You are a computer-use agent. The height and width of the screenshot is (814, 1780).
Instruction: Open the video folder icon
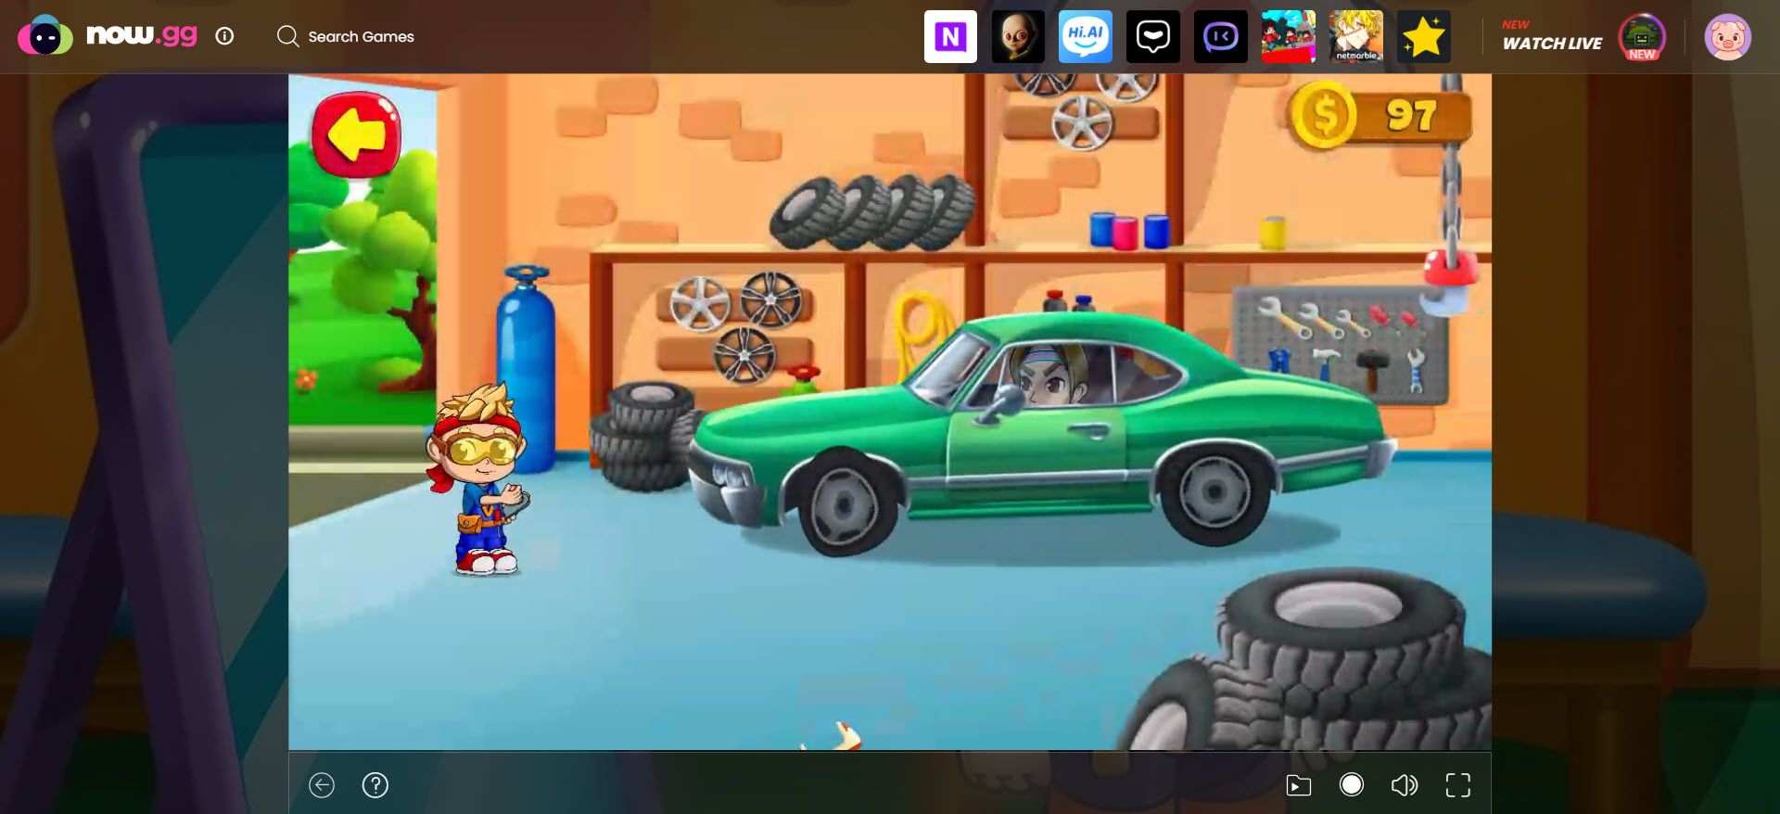point(1299,786)
